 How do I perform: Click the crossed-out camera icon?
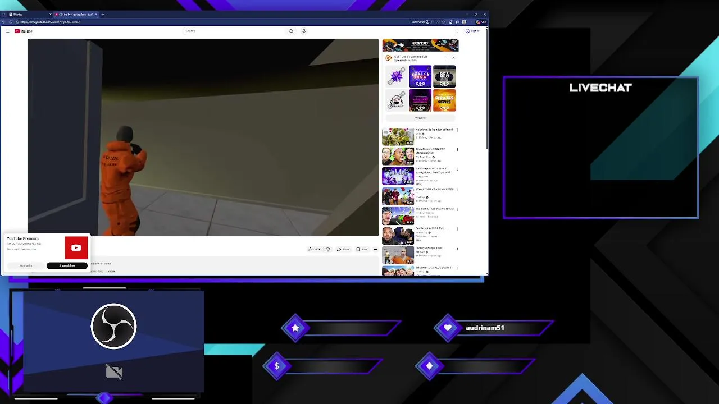click(114, 371)
